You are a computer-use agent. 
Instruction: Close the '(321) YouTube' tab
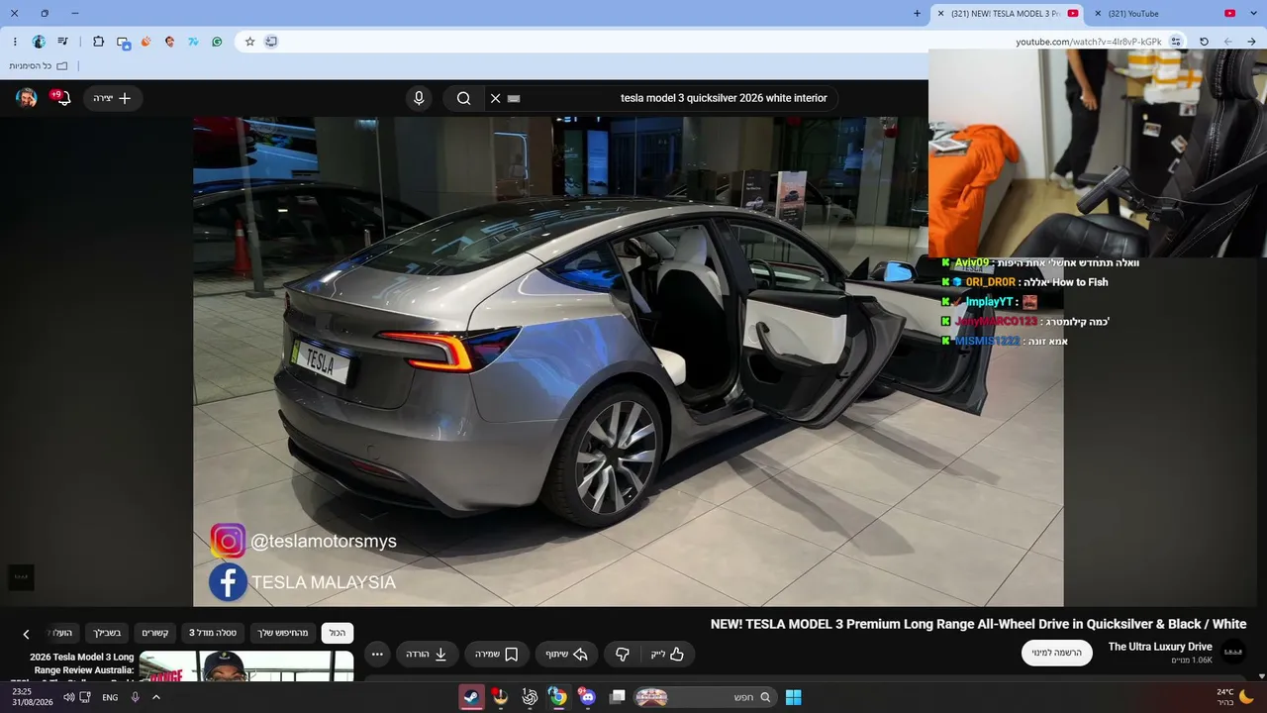point(1098,14)
